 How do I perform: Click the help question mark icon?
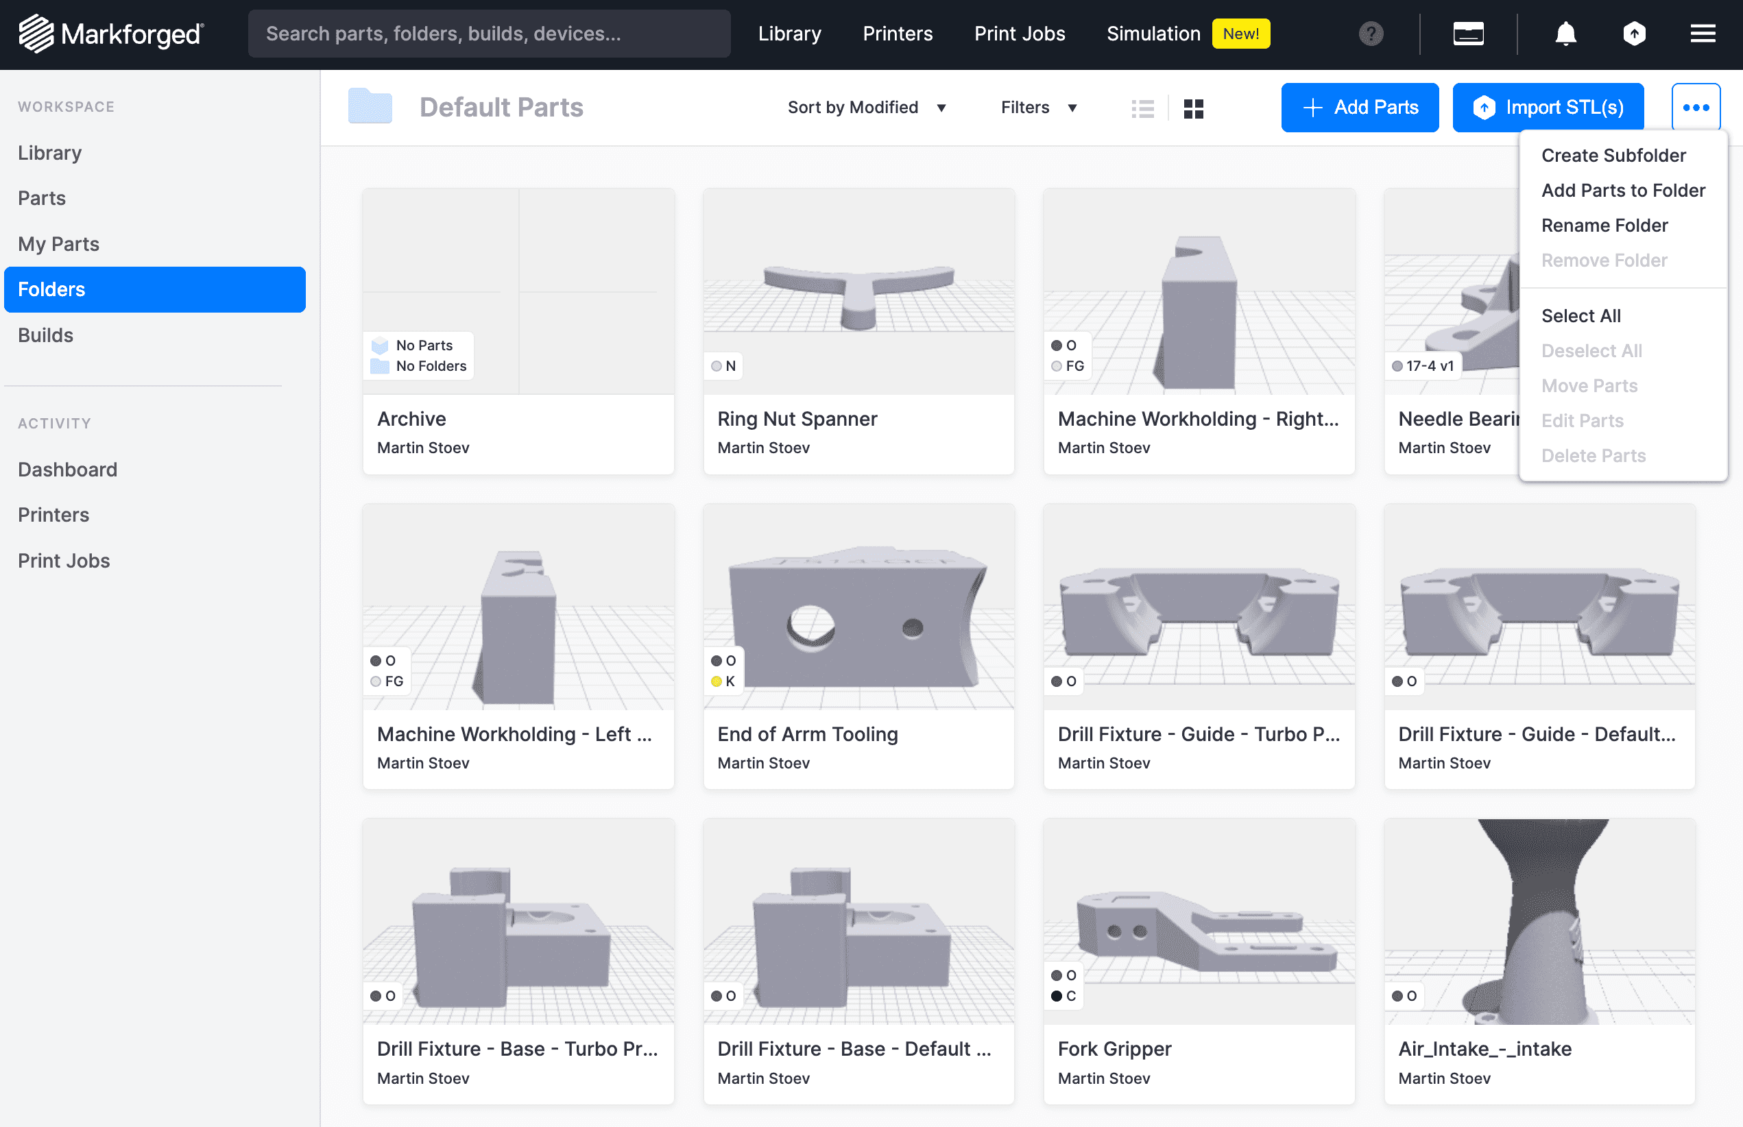pyautogui.click(x=1370, y=34)
